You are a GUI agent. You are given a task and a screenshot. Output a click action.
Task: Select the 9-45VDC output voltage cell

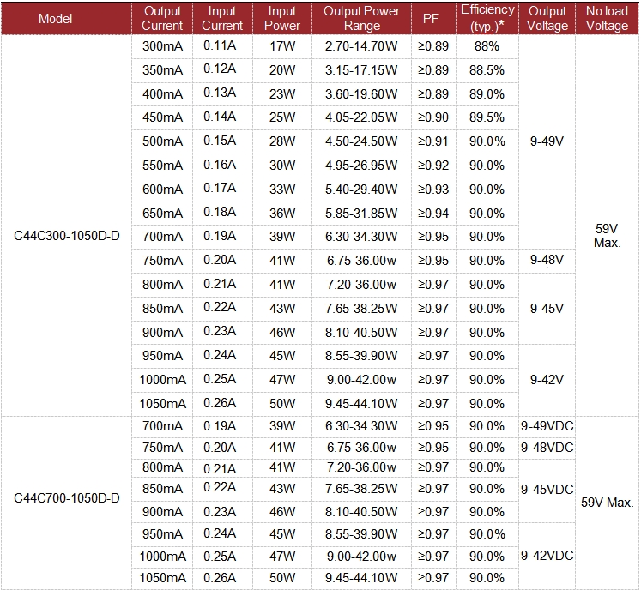(x=547, y=490)
